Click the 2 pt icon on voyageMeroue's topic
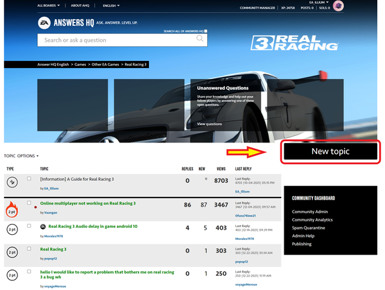This screenshot has width=385, height=290. [12, 275]
